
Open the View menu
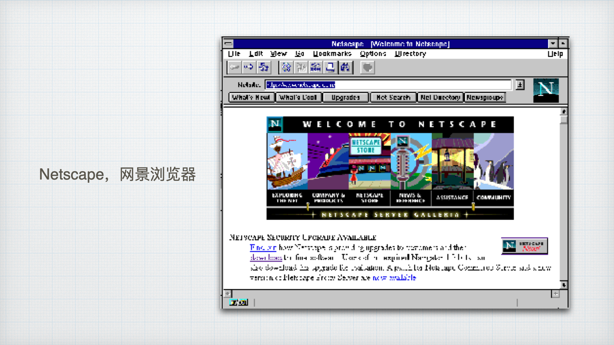pos(279,54)
